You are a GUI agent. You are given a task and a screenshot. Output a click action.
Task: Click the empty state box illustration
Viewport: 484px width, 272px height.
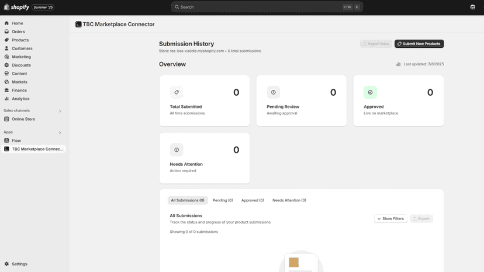coord(301,261)
